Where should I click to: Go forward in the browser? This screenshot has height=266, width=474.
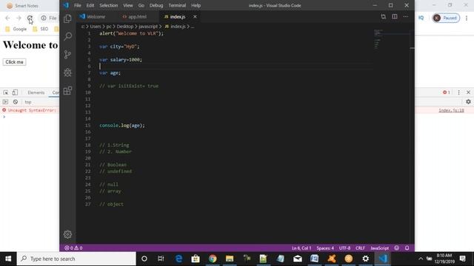pyautogui.click(x=19, y=18)
